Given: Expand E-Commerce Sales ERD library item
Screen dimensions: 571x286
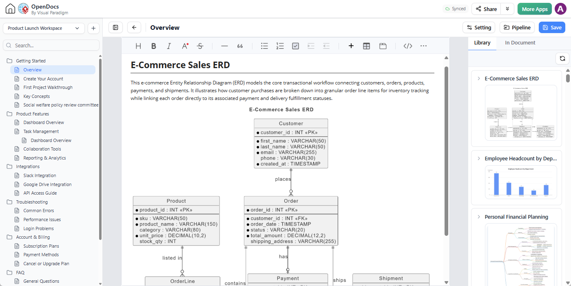Looking at the screenshot, I should [x=479, y=78].
